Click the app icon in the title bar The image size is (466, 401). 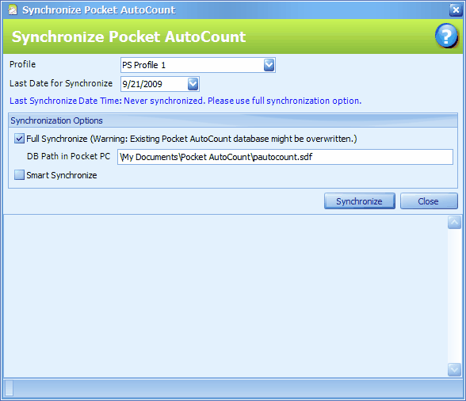[x=13, y=10]
